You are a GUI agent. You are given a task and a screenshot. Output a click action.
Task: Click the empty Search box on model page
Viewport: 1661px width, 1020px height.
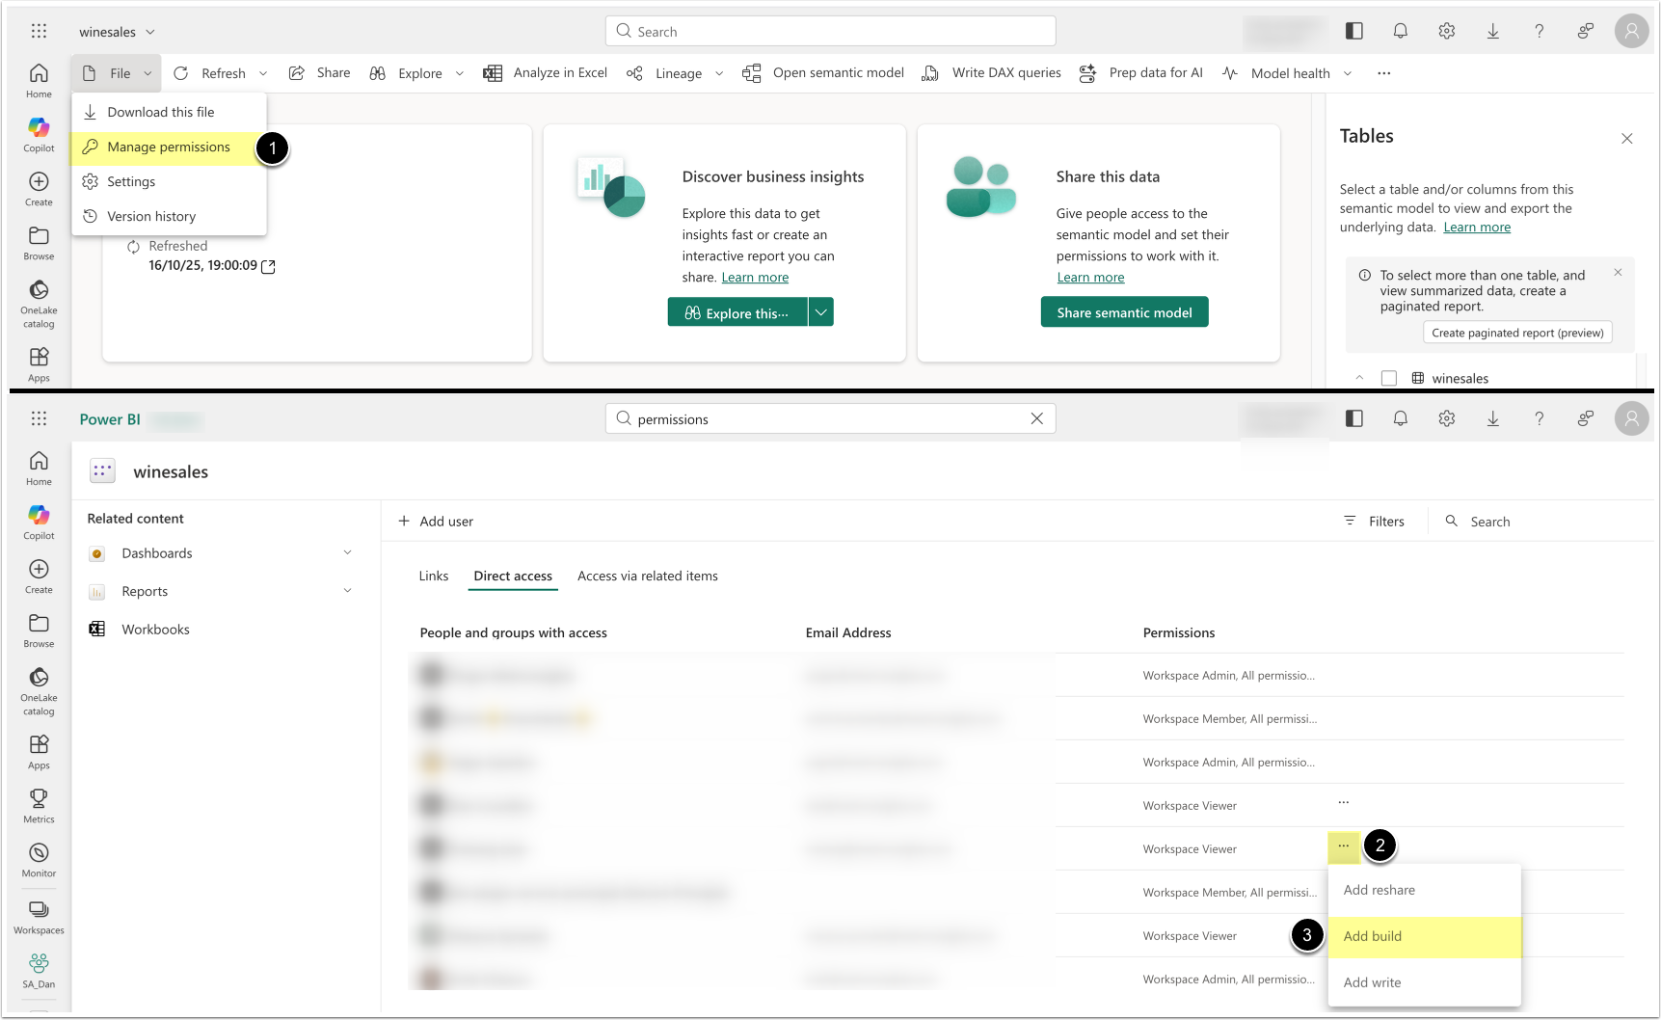click(x=831, y=31)
